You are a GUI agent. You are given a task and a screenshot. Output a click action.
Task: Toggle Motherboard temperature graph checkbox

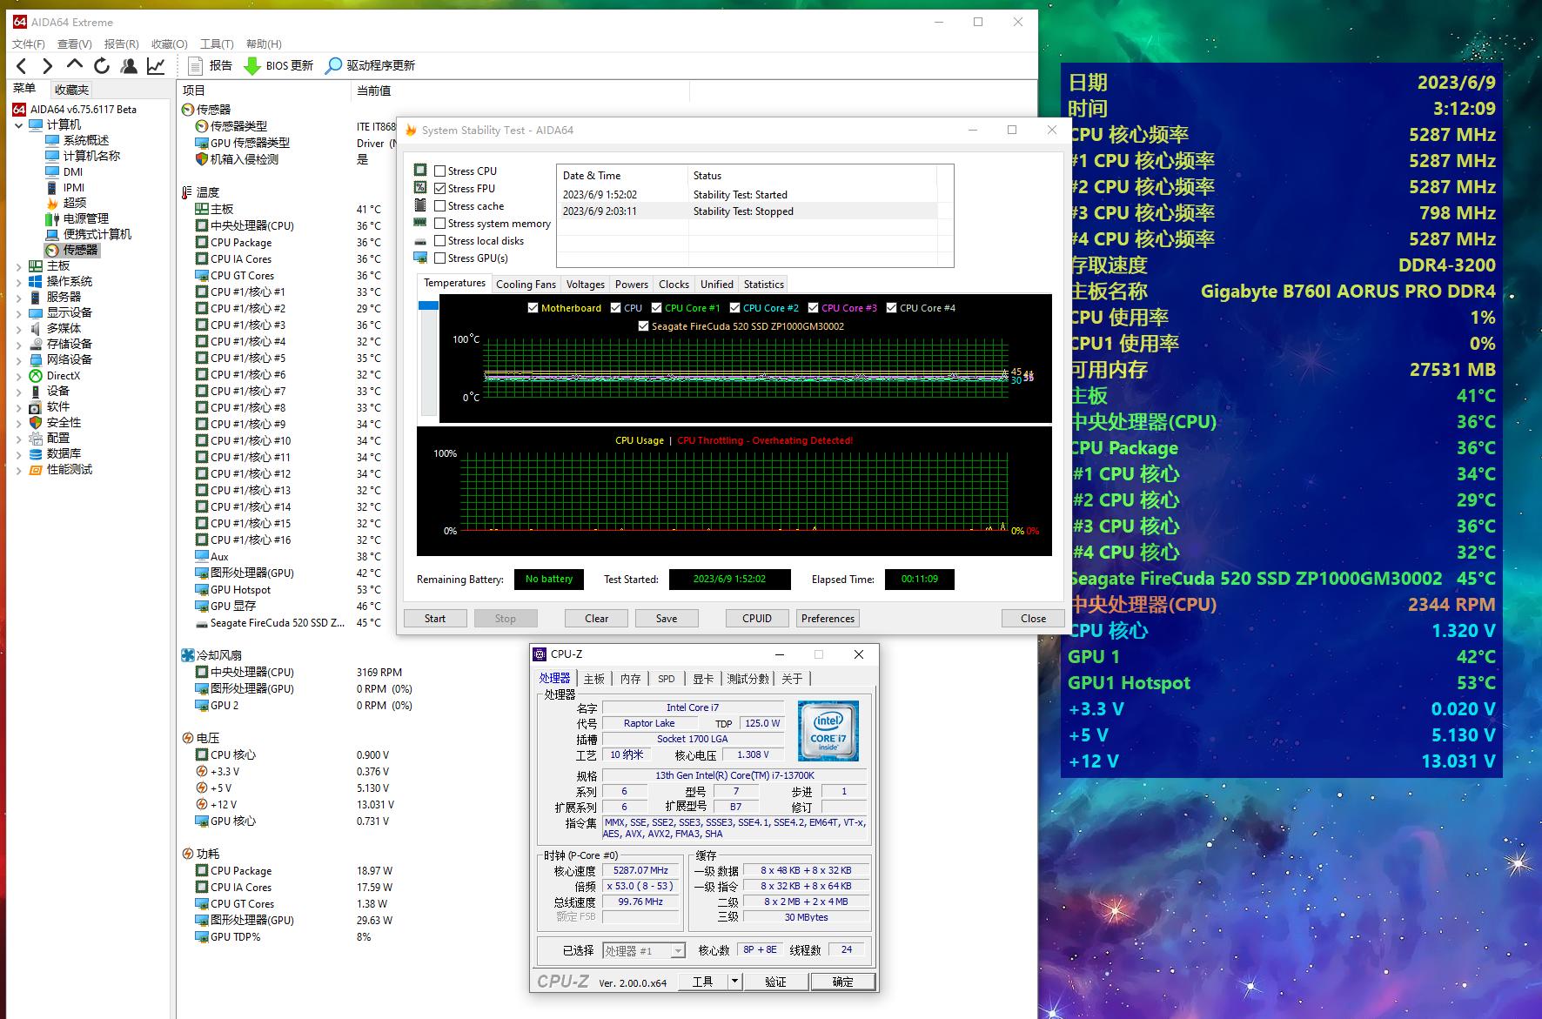pyautogui.click(x=533, y=308)
